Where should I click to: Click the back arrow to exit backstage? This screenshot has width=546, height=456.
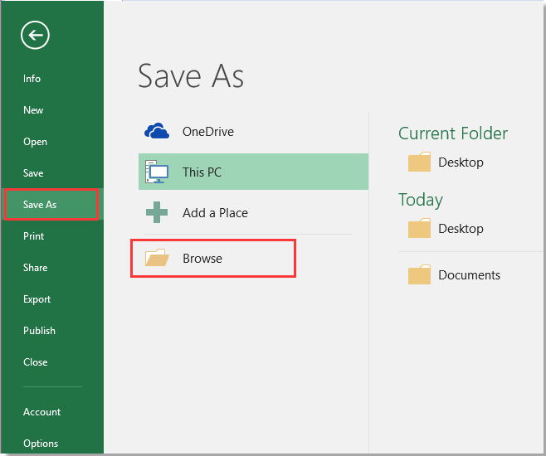click(37, 35)
